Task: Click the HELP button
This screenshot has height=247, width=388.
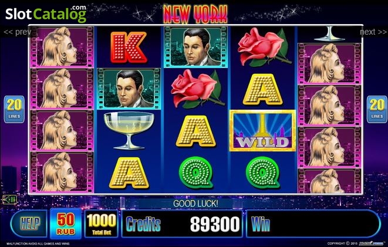Action: [x=29, y=224]
